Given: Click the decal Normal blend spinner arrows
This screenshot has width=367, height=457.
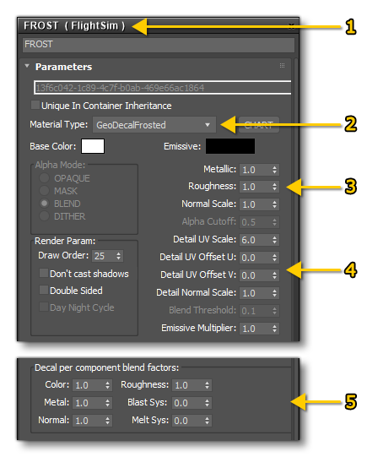Looking at the screenshot, I should [108, 421].
